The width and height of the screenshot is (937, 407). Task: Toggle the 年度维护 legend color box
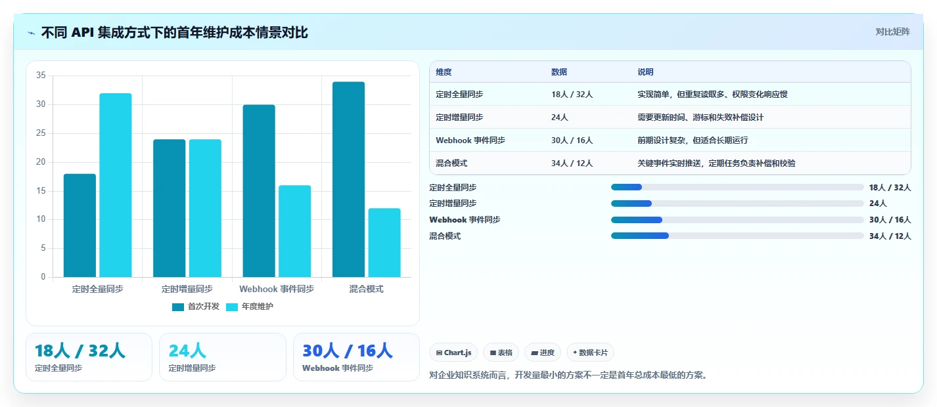[x=232, y=307]
